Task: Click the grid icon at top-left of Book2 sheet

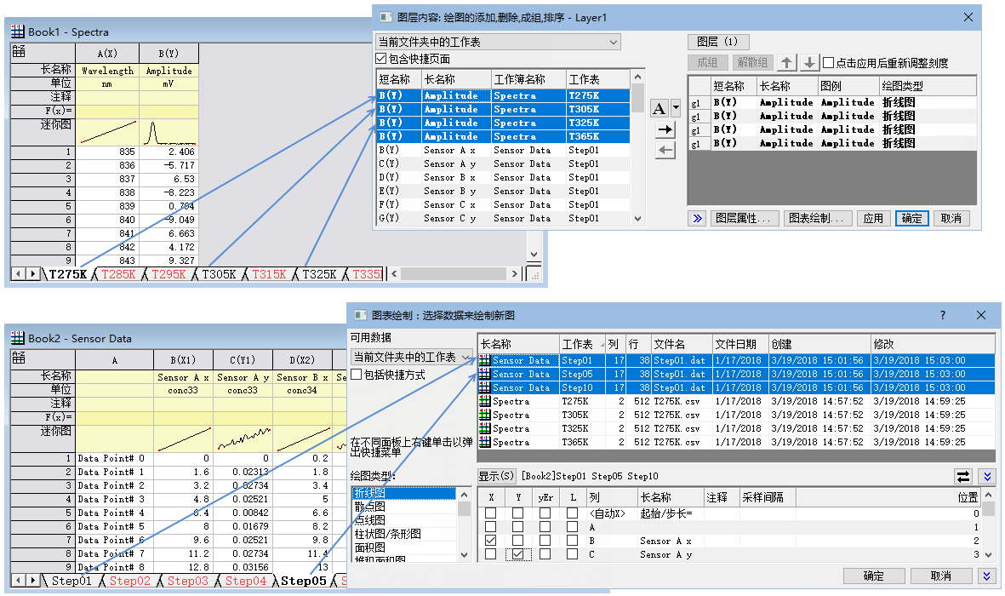Action: [20, 358]
